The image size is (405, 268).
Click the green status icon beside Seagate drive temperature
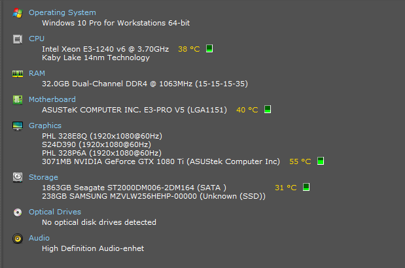[x=306, y=187]
